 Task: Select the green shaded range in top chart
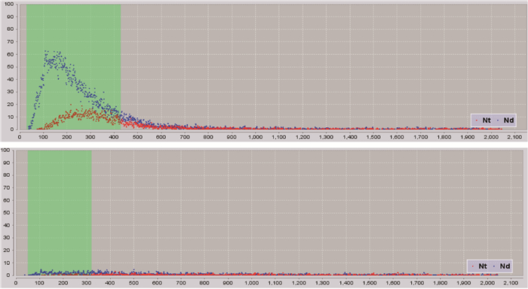pos(73,66)
